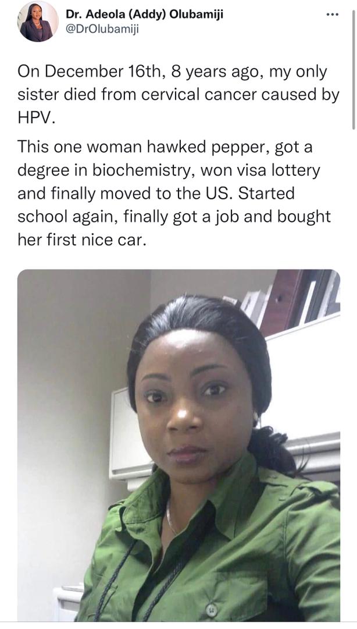The width and height of the screenshot is (357, 629).
Task: Click the paragraph starting 'This one woman hawked'
Action: pyautogui.click(x=174, y=193)
